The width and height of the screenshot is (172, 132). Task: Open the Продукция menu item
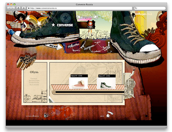(83, 45)
